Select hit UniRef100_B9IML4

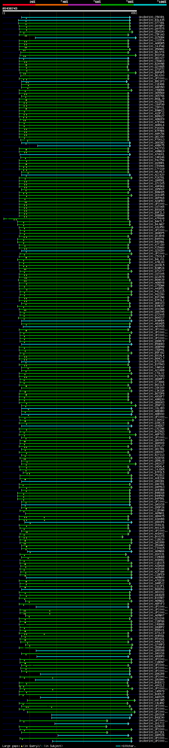152,355
